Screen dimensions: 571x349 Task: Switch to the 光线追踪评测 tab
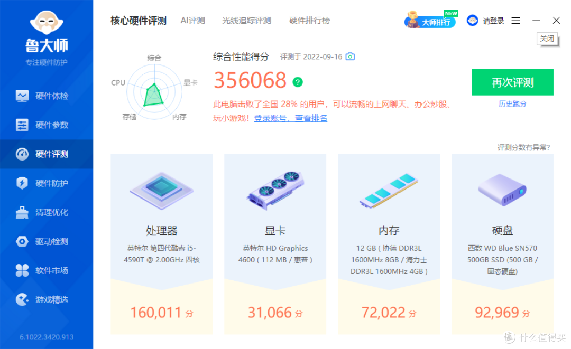[246, 20]
